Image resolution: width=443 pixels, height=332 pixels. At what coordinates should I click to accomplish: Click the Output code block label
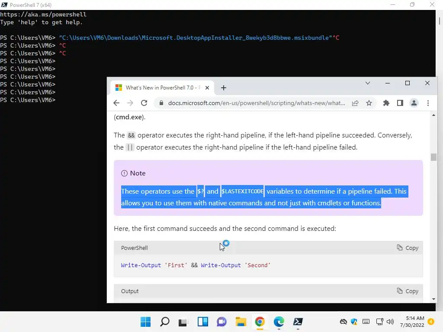pos(130,291)
